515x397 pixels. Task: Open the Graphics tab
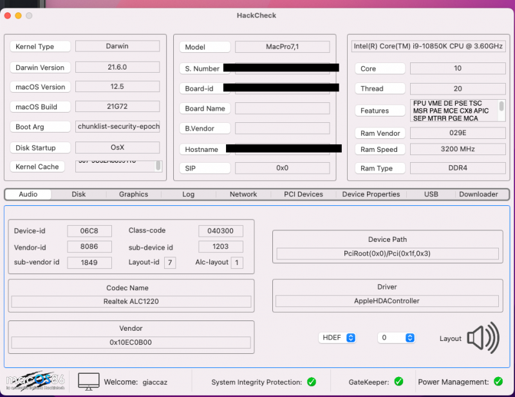point(134,194)
